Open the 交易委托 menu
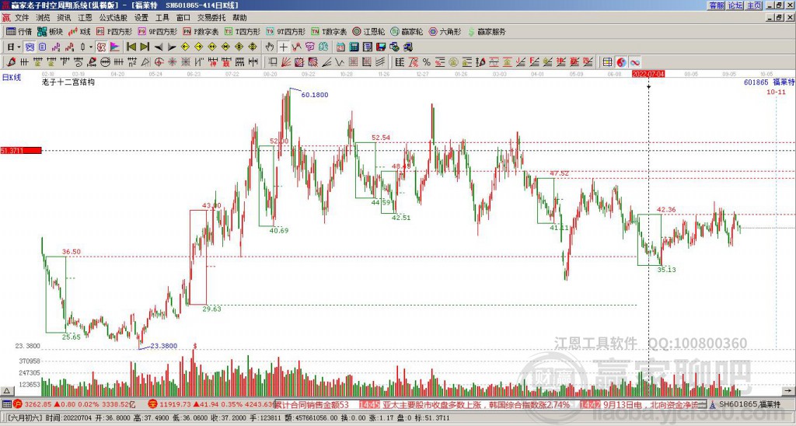The image size is (796, 426). coord(211,18)
